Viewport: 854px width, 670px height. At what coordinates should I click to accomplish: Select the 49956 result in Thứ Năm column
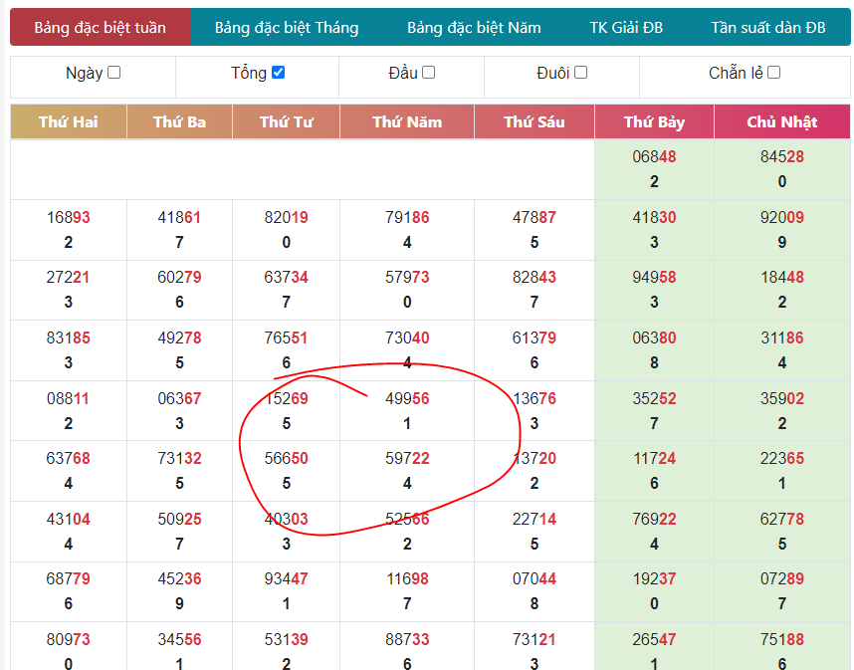407,399
